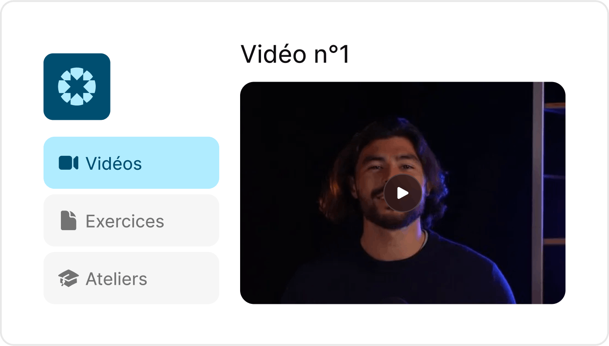This screenshot has height=346, width=609.
Task: Open the Ateliers section
Action: coord(131,278)
